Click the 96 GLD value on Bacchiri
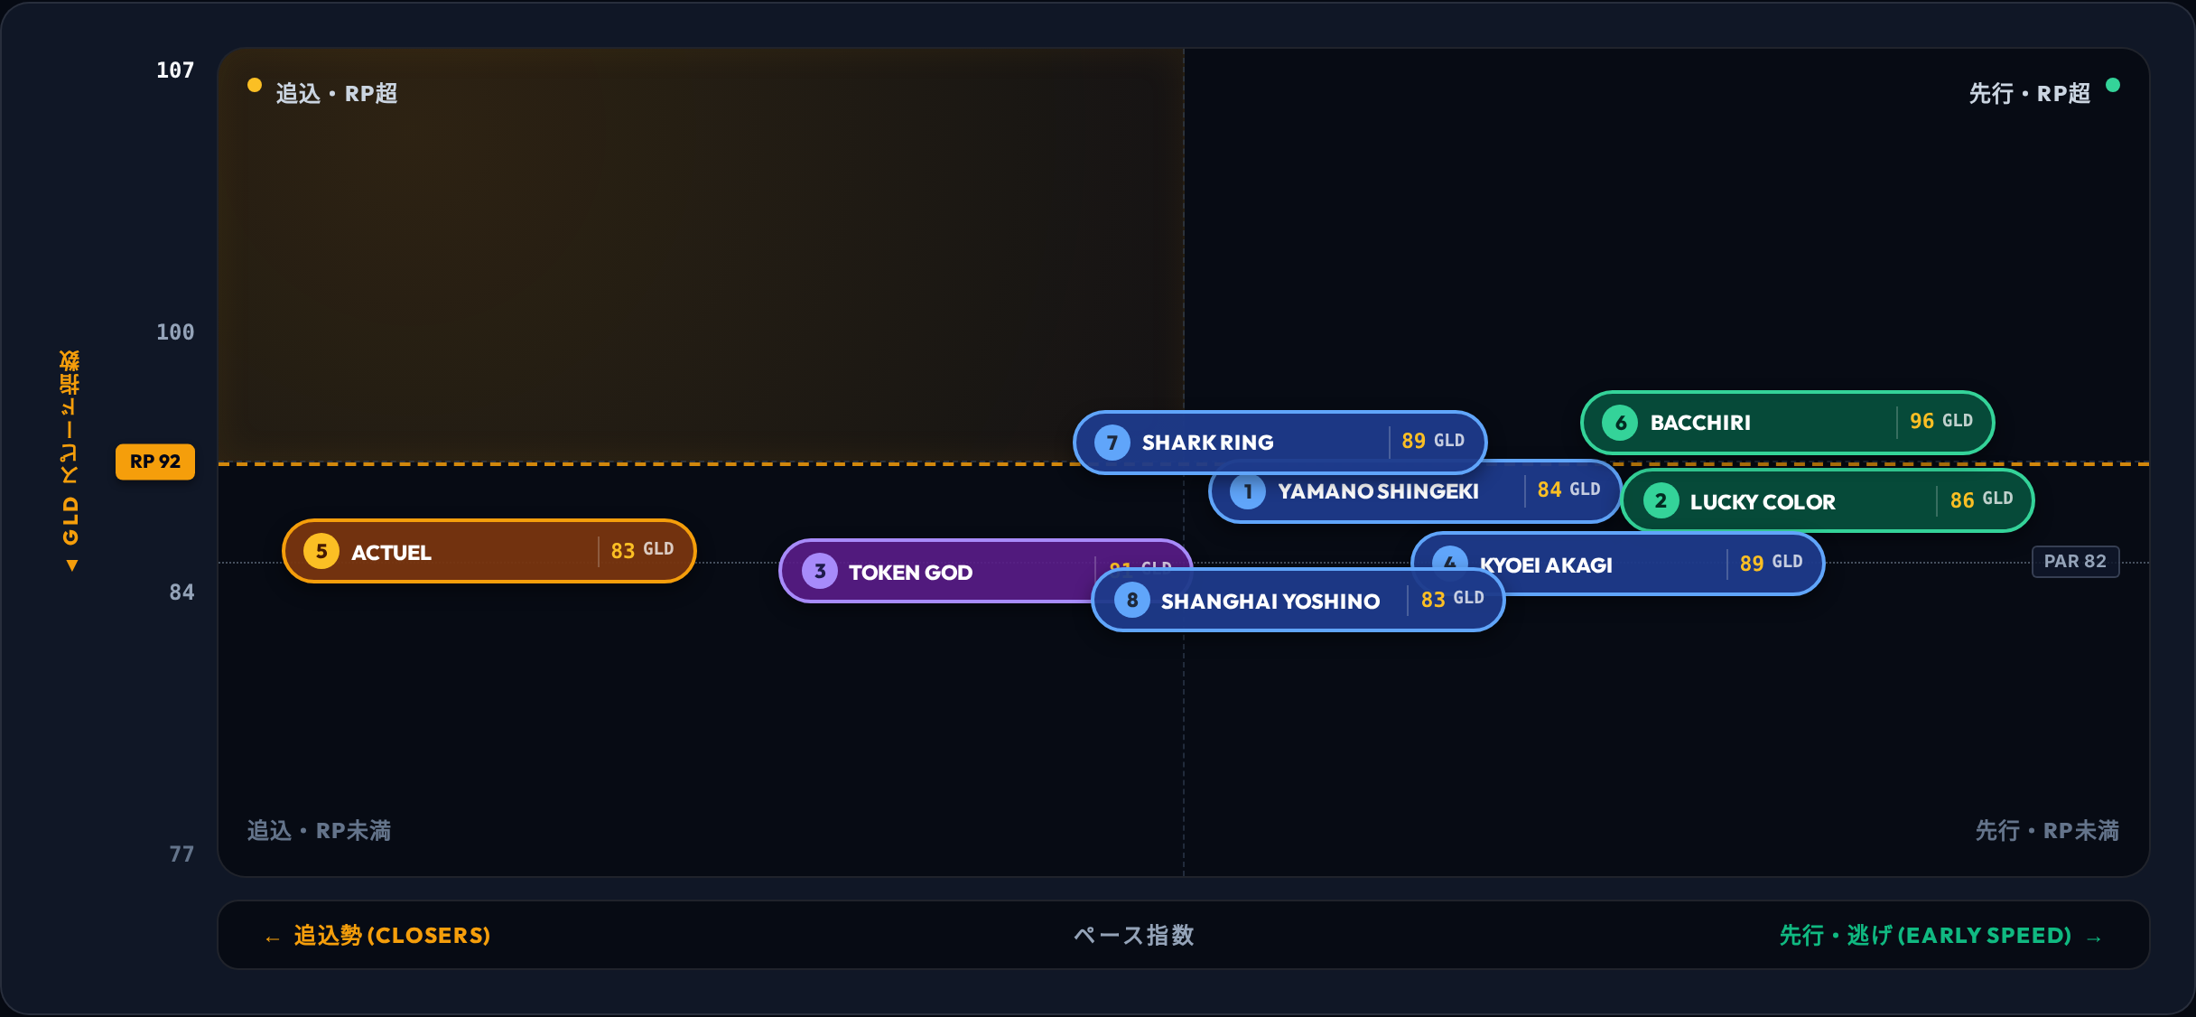2196x1017 pixels. (x=1941, y=421)
